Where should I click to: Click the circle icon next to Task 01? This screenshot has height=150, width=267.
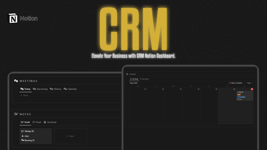[x=238, y=92]
